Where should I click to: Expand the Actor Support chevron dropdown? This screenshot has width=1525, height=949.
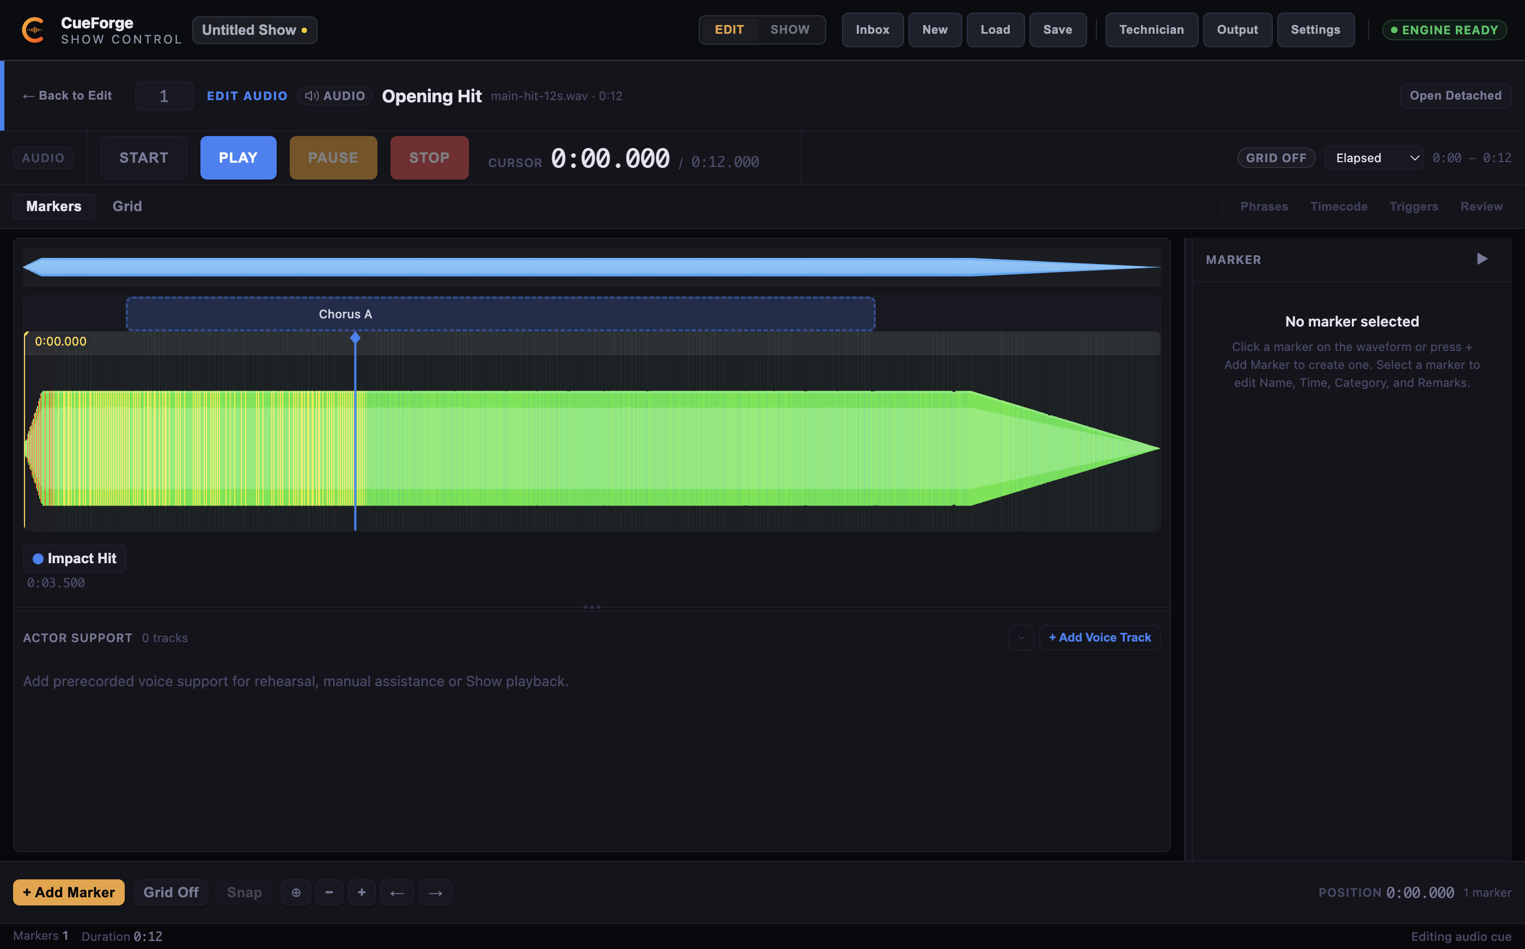1021,638
